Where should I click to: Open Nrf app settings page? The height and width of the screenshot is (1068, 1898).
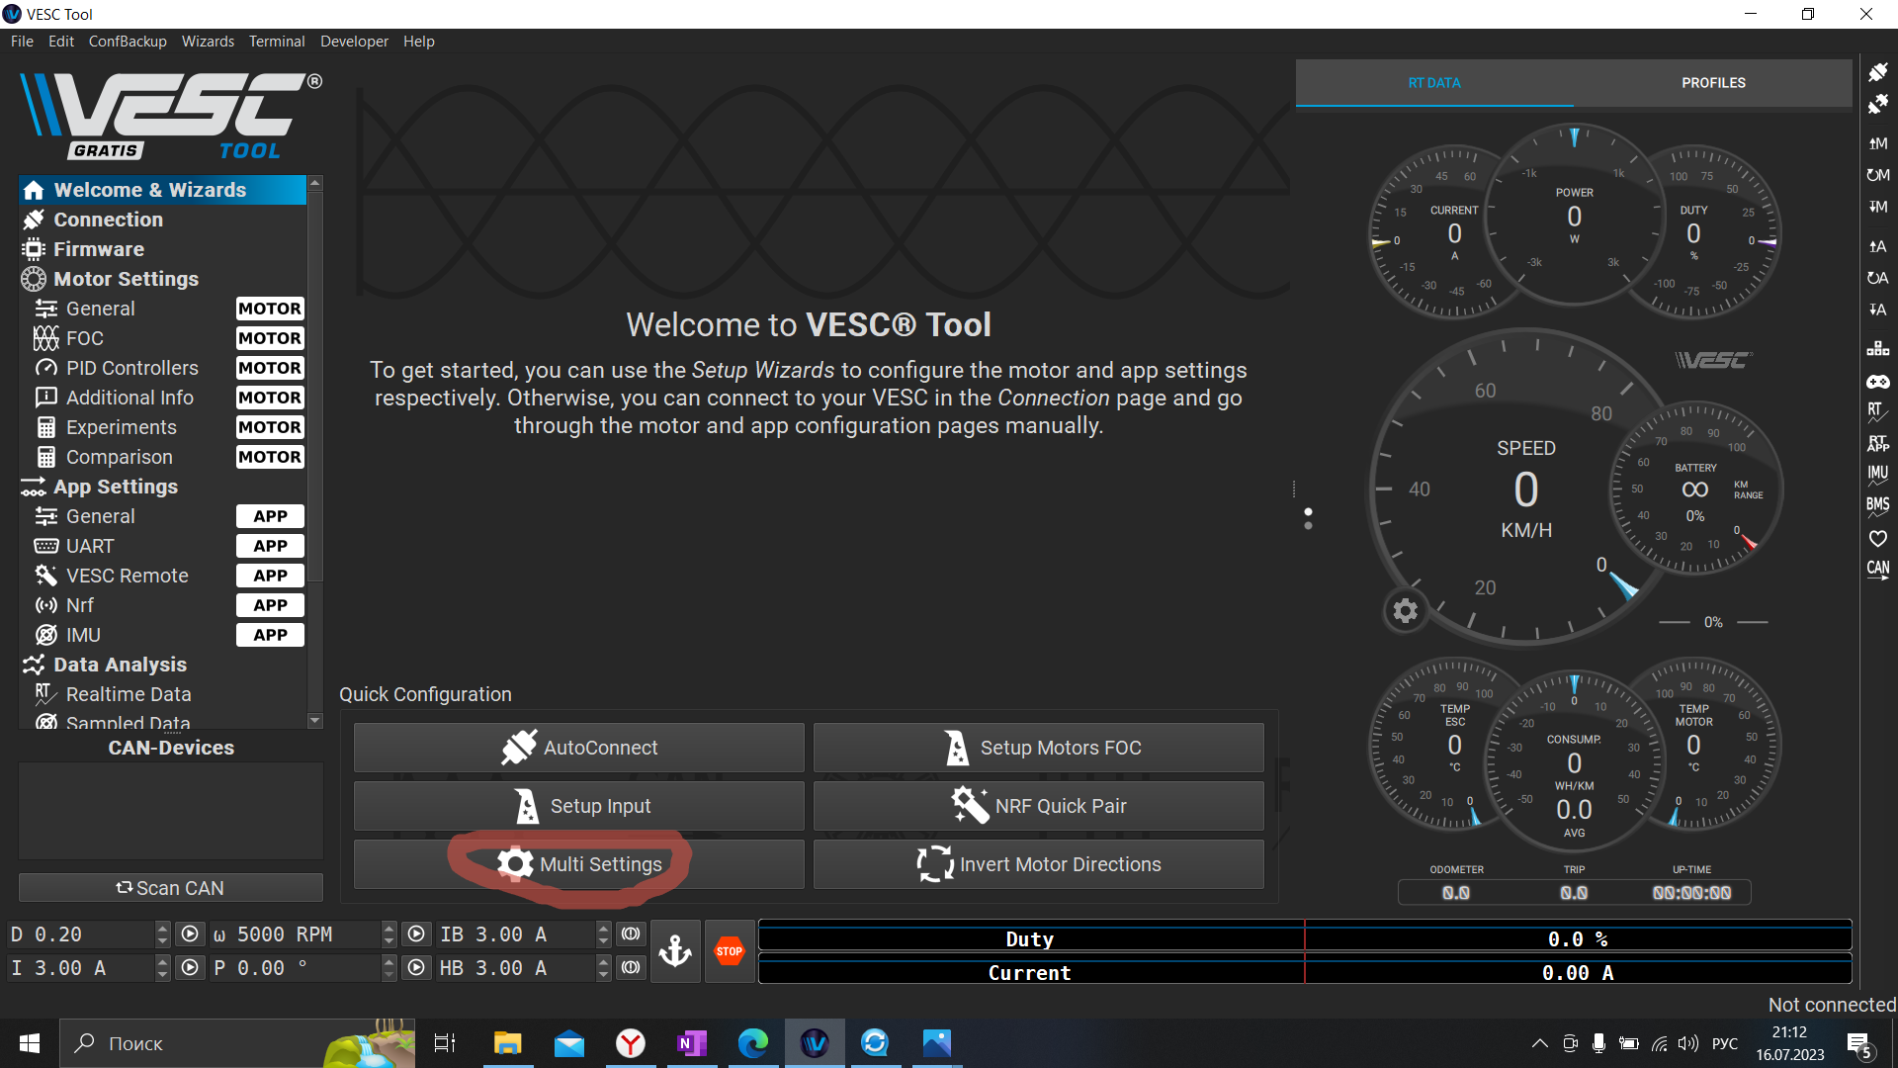[x=163, y=605]
